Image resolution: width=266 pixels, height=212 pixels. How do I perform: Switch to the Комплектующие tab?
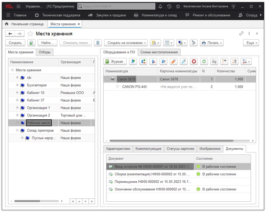[x=148, y=149]
